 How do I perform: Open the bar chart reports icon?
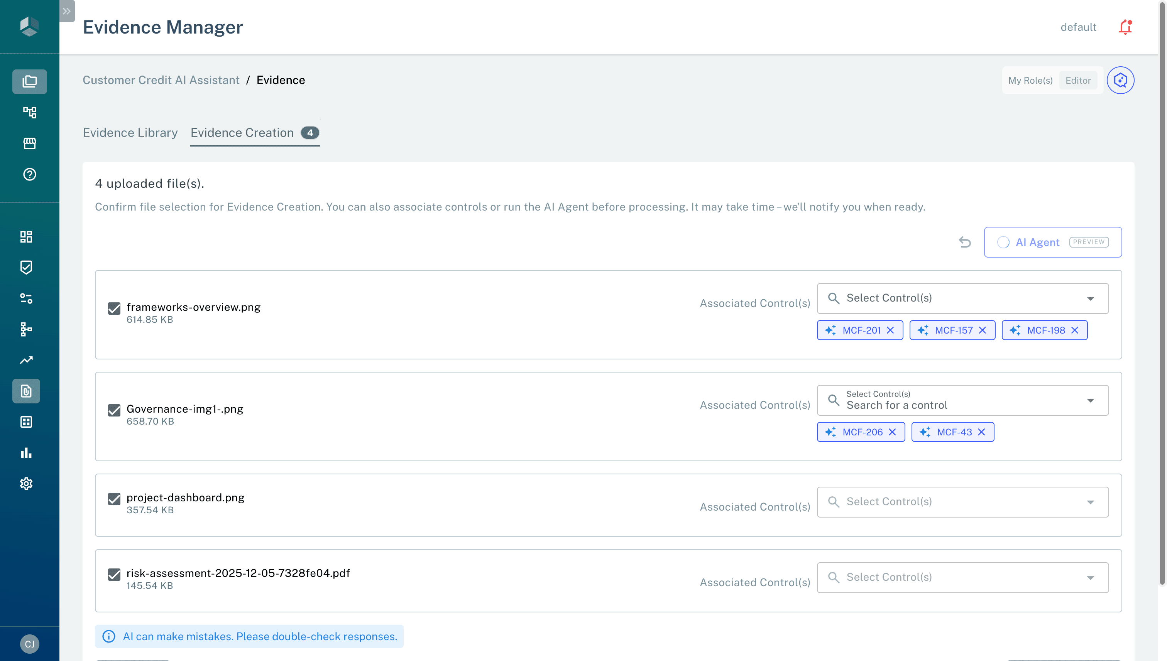26,453
